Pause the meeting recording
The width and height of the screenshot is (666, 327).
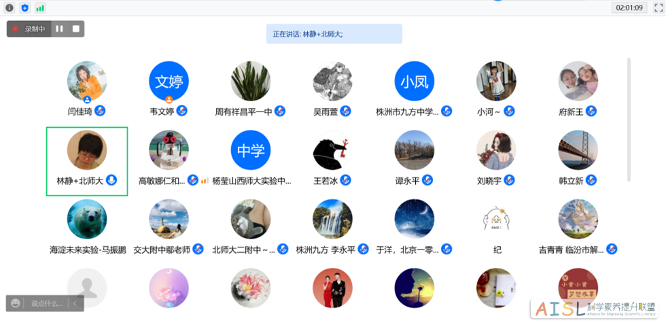(x=59, y=29)
